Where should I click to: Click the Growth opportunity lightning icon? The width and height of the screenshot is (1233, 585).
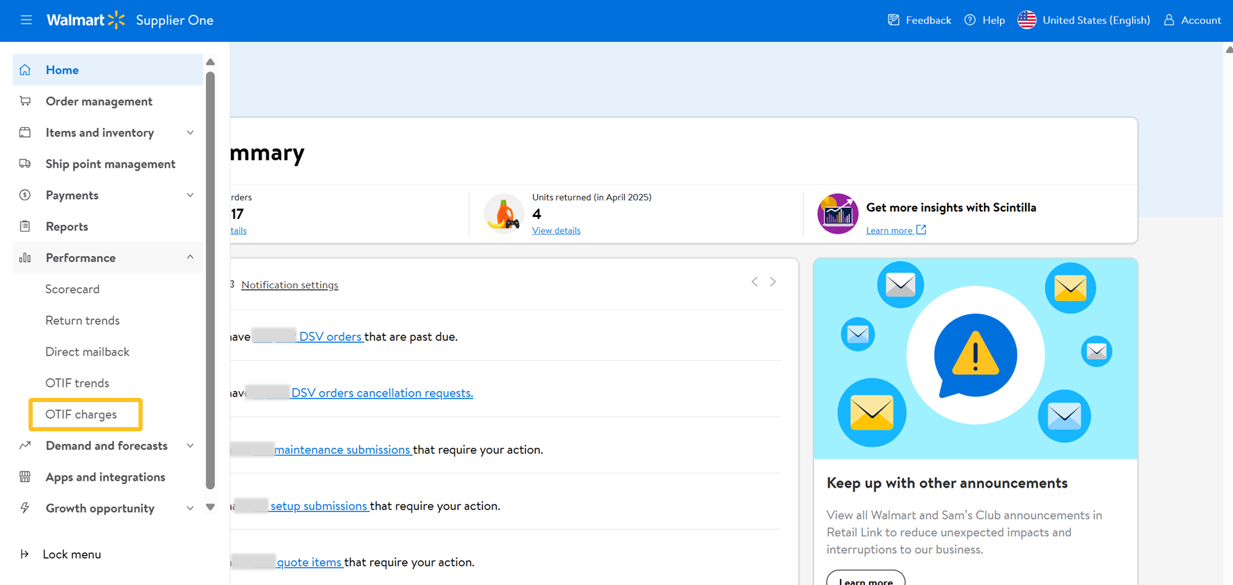pyautogui.click(x=25, y=508)
